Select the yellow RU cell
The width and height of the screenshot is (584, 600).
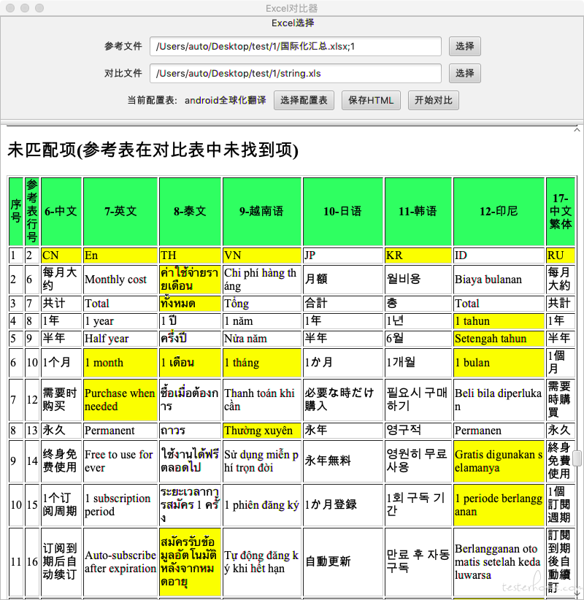coord(560,255)
